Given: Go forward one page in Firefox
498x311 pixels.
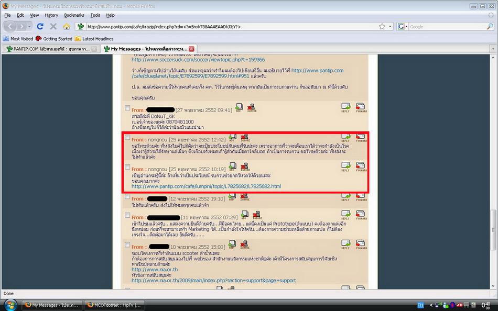Looking at the screenshot, I should [21, 26].
